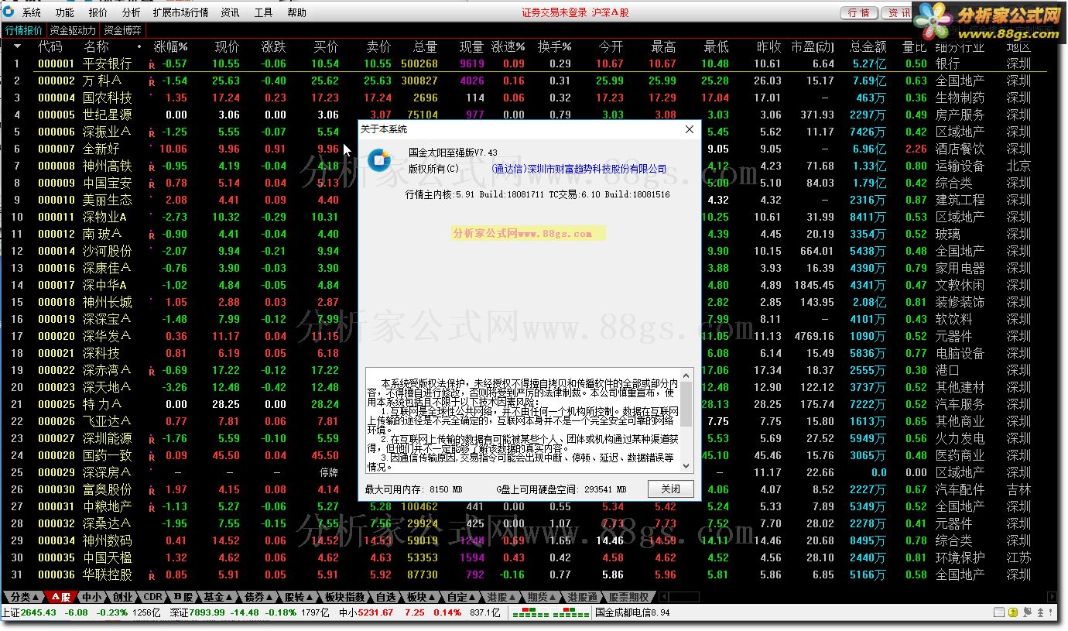
Task: Click the dialog text scrollbar down arrow
Action: [x=686, y=467]
